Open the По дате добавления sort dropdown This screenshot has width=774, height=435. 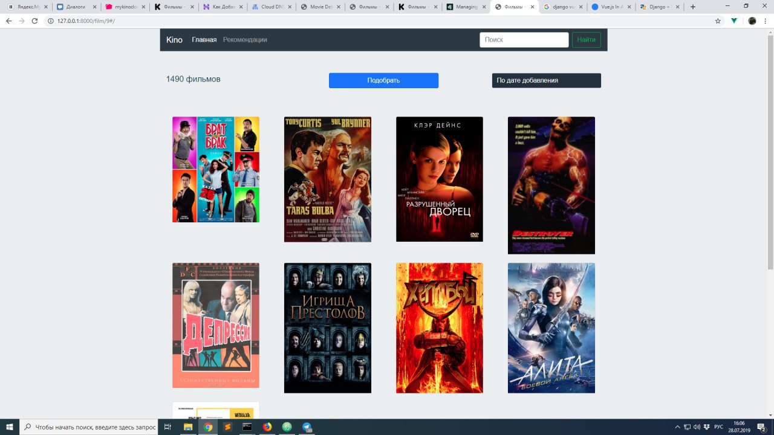tap(547, 80)
